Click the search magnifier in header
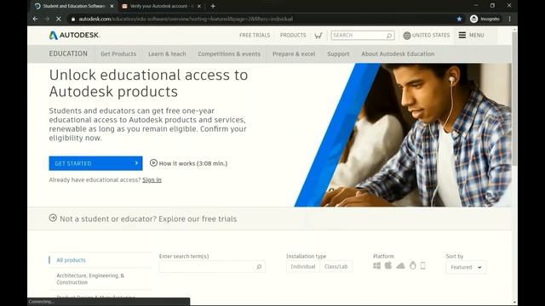This screenshot has width=545, height=306. point(389,36)
